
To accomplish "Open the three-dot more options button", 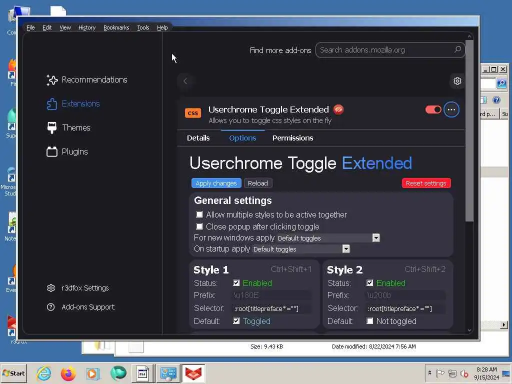I will coord(451,109).
